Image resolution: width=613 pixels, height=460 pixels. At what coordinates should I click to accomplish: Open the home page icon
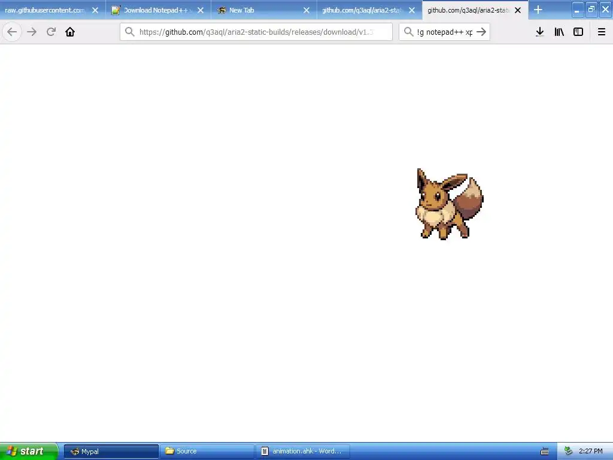(x=70, y=32)
